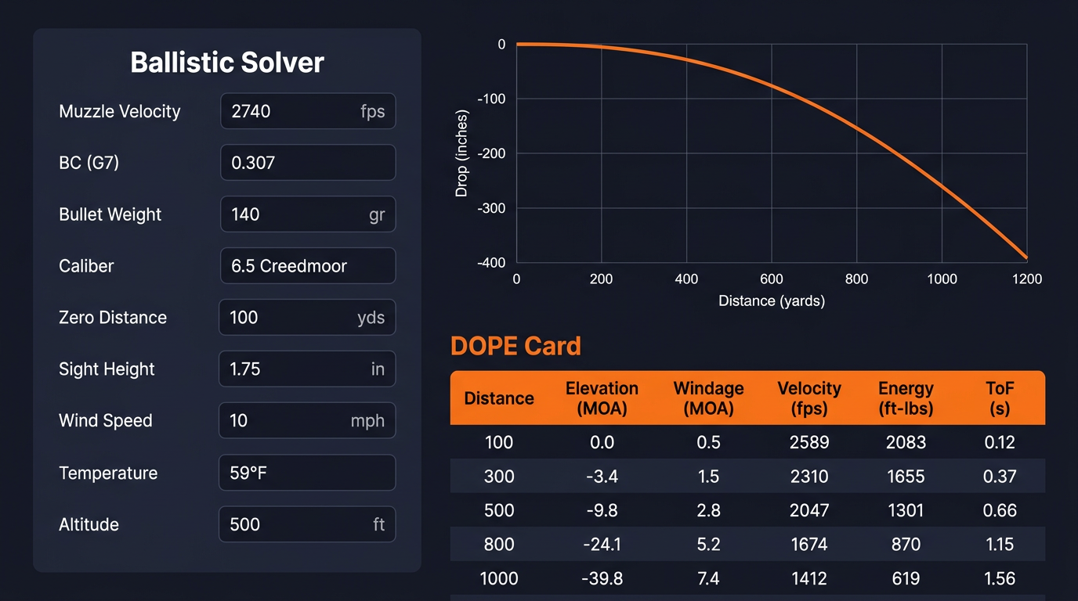
Task: Select the Bullet Weight field showing 140
Action: 308,214
